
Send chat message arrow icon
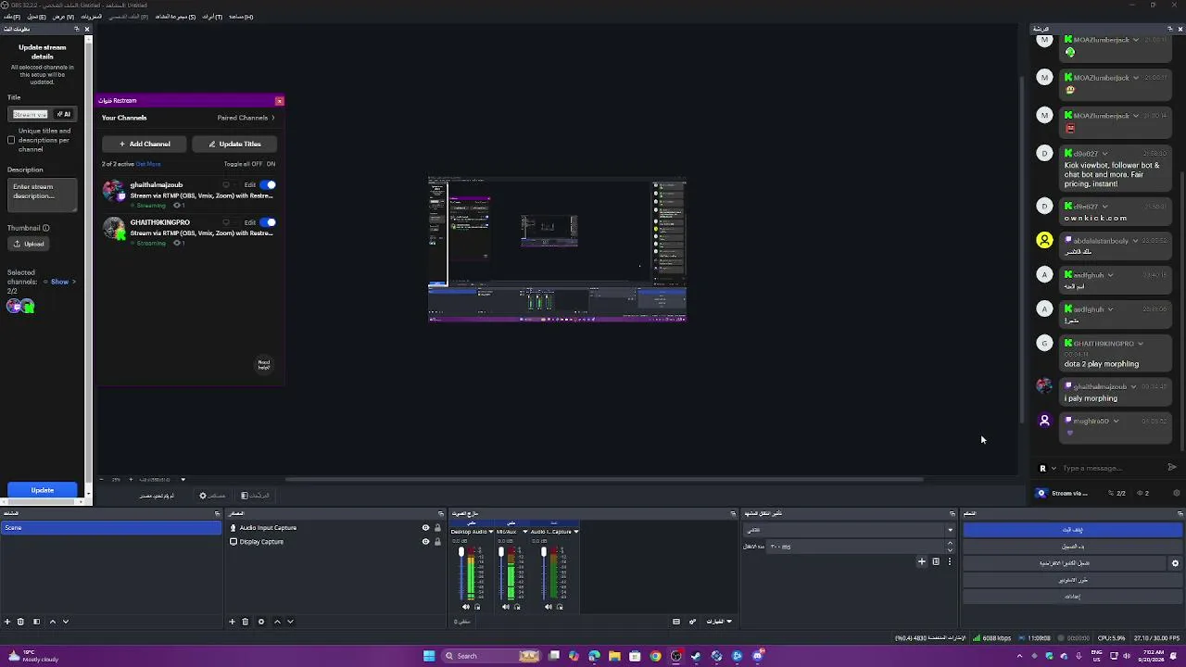pyautogui.click(x=1172, y=468)
